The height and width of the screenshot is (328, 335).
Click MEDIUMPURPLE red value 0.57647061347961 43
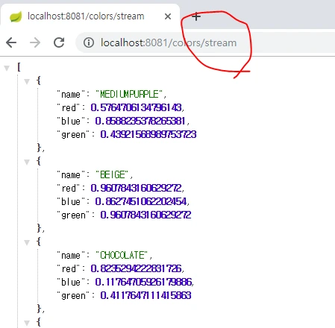tap(136, 107)
